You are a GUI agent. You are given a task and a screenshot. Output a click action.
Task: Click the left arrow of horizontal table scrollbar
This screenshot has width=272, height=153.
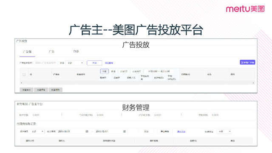point(21,83)
